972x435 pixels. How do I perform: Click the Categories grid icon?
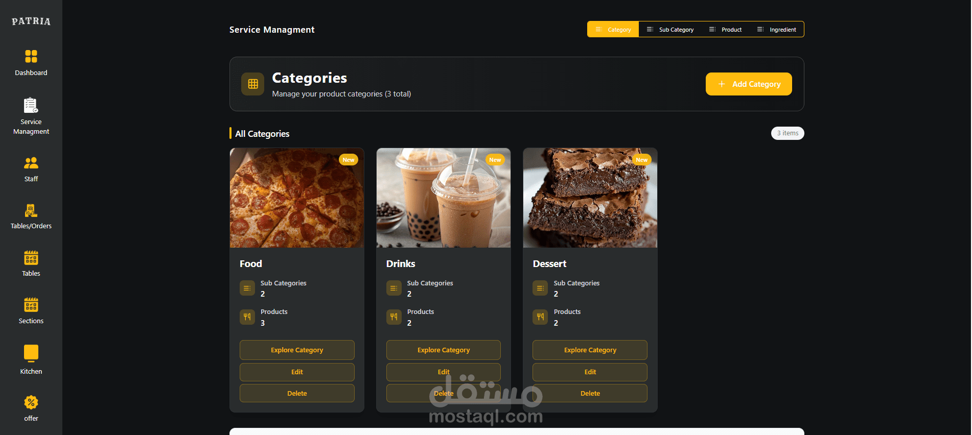[253, 84]
